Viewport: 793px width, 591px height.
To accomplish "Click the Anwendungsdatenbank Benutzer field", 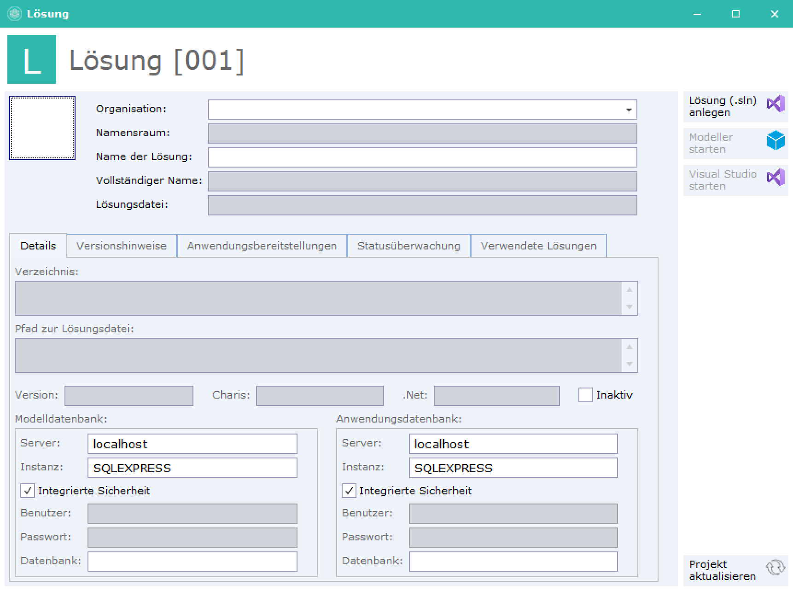I will (513, 514).
